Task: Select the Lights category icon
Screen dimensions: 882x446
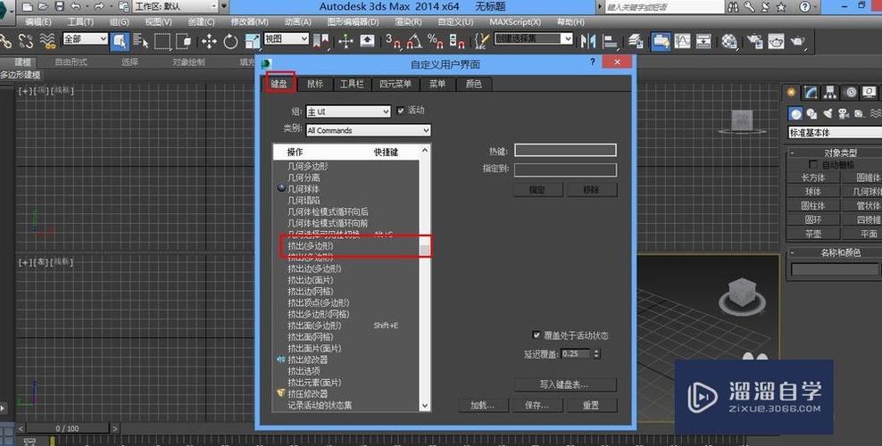Action: point(827,113)
